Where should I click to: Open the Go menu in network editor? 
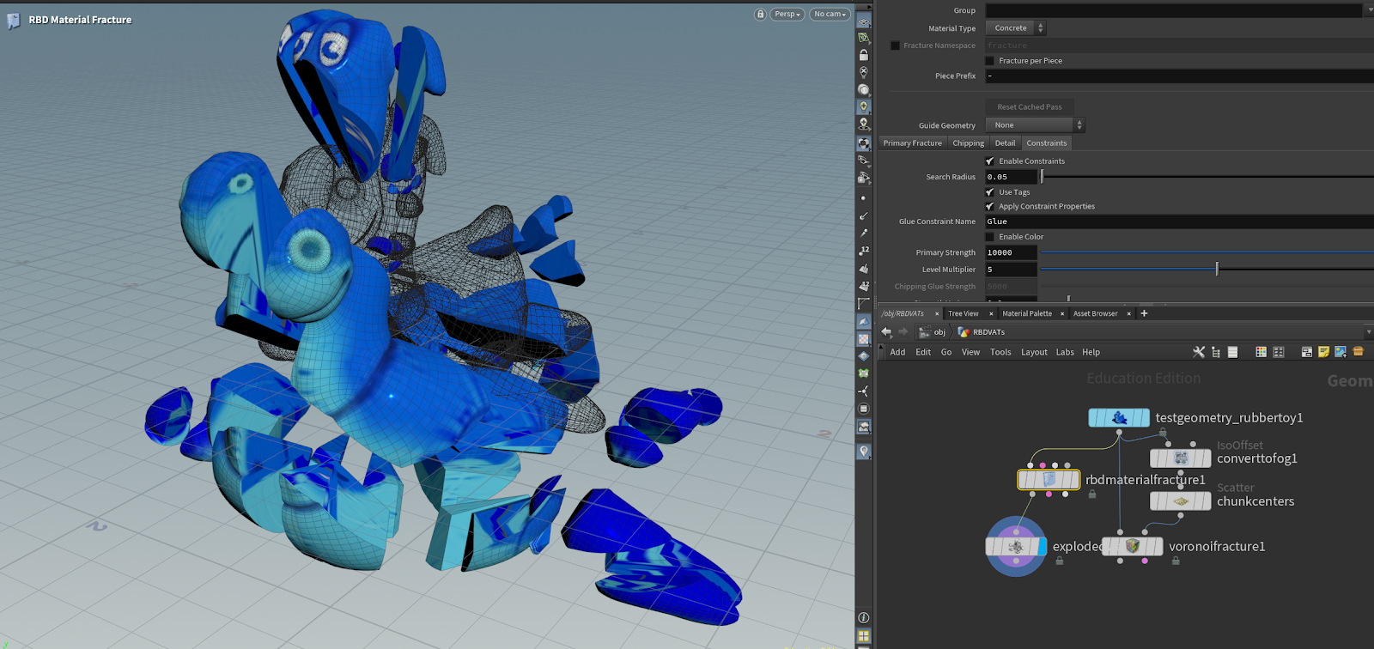pyautogui.click(x=946, y=352)
